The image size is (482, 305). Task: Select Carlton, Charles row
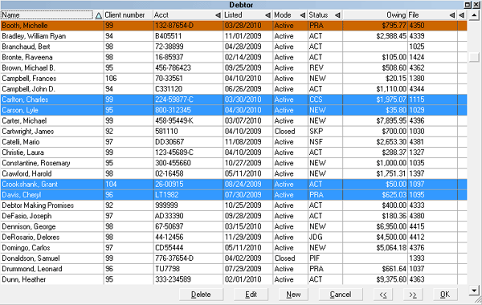click(234, 100)
